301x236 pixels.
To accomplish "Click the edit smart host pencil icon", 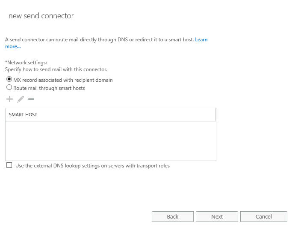I will tap(21, 99).
